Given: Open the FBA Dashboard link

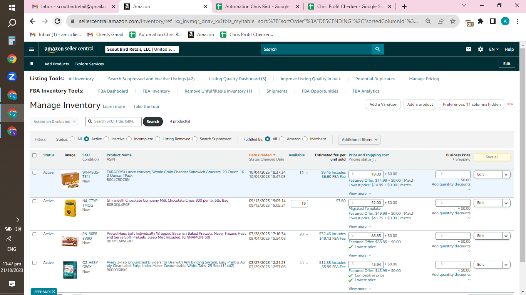Looking at the screenshot, I should click(x=113, y=91).
